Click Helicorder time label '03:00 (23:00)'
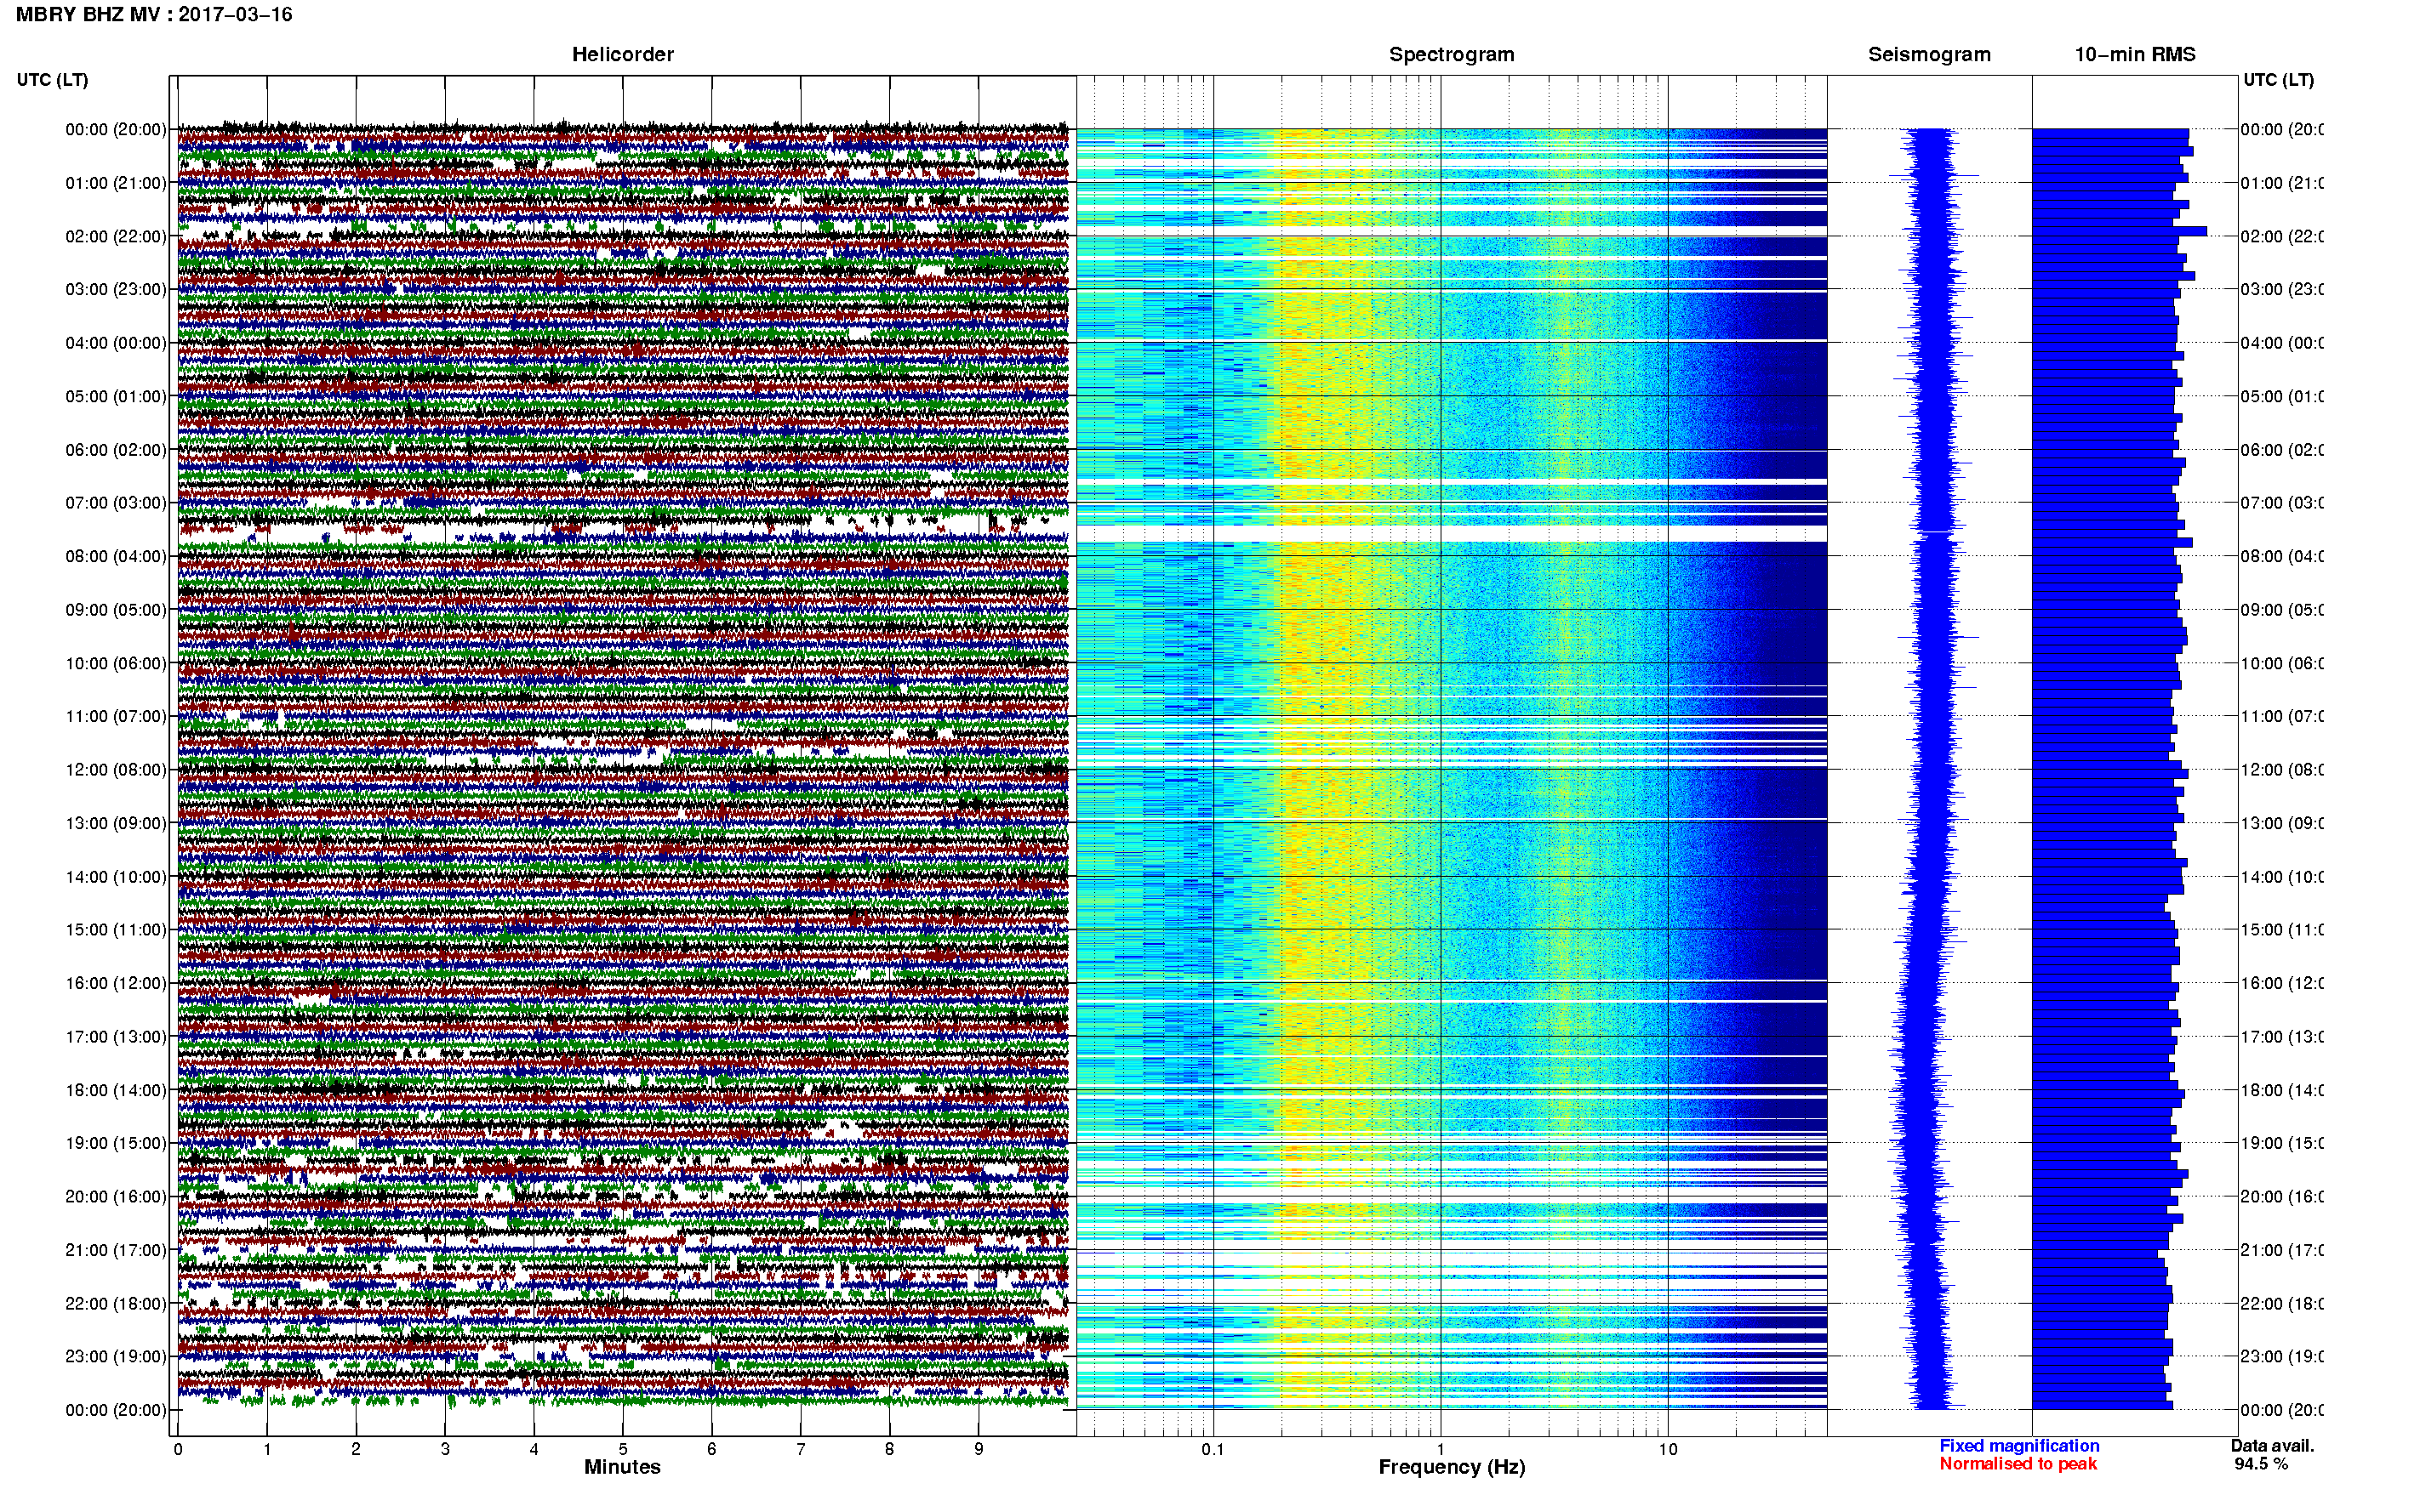The width and height of the screenshot is (2420, 1512). (116, 289)
